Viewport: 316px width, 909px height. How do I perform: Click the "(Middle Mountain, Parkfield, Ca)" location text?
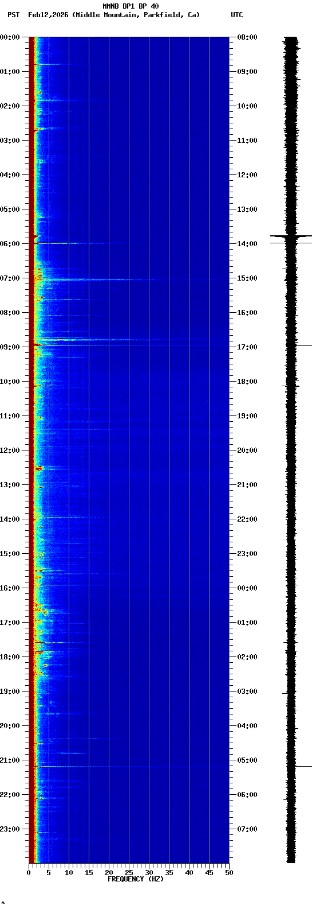point(136,15)
